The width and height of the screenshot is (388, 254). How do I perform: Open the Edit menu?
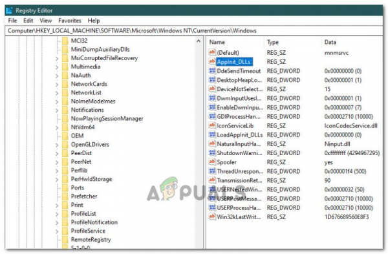click(x=28, y=21)
